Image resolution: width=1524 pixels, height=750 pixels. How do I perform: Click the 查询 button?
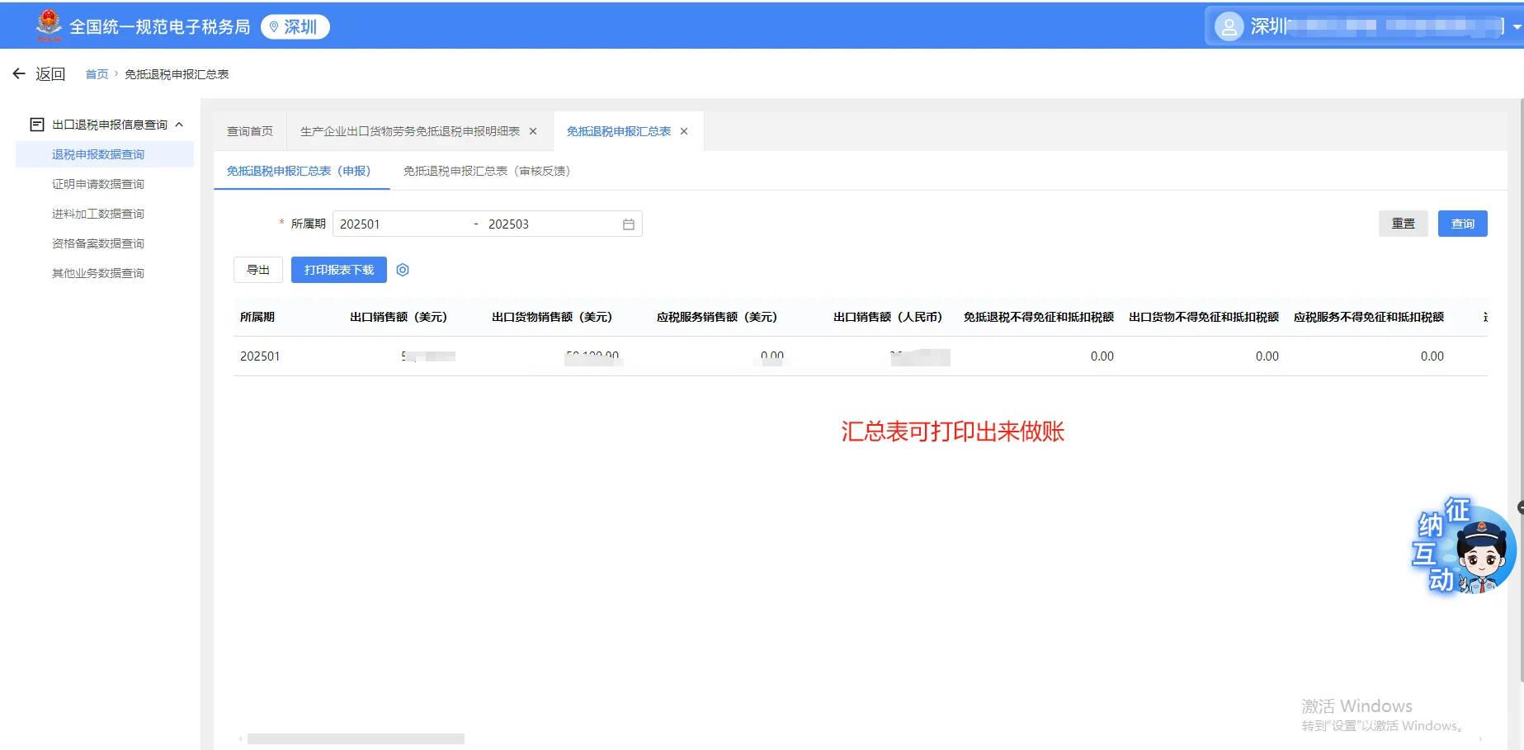coord(1462,223)
